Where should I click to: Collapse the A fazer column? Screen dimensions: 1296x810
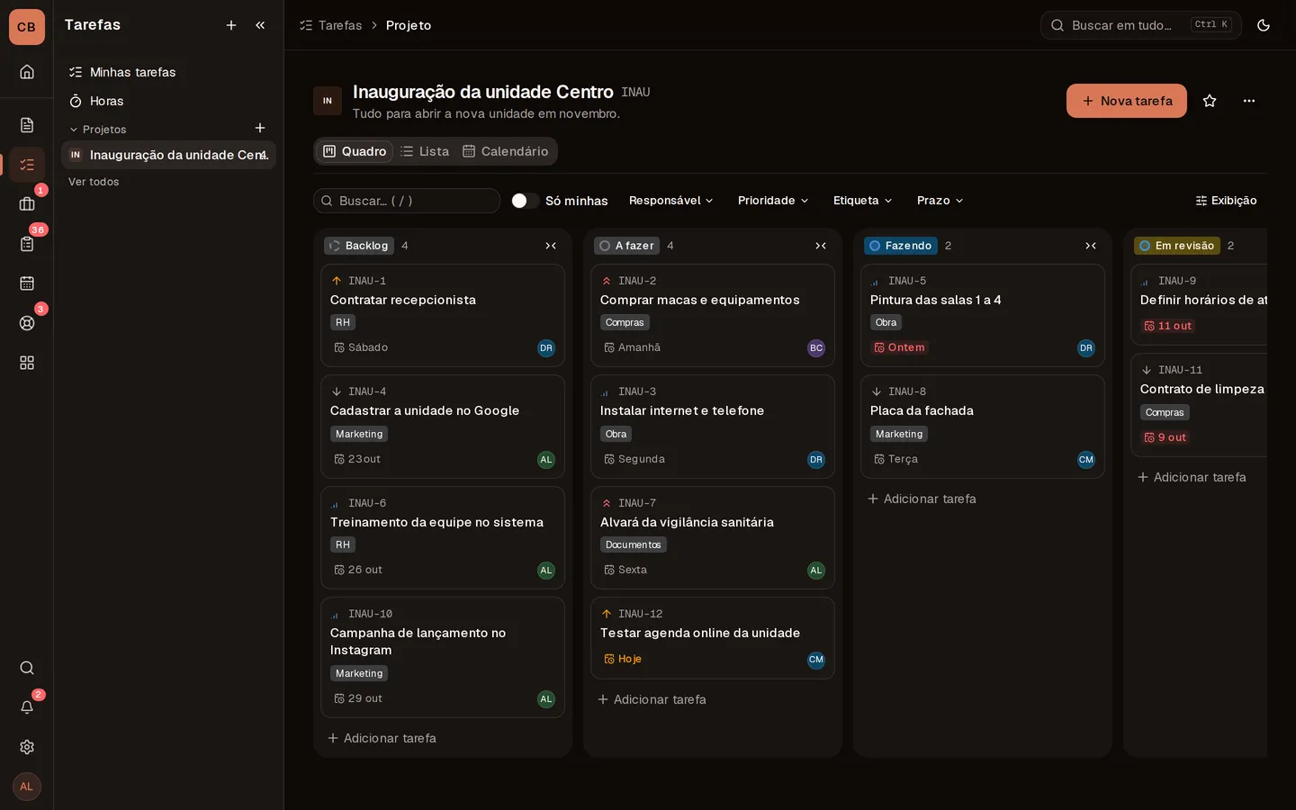tap(821, 246)
